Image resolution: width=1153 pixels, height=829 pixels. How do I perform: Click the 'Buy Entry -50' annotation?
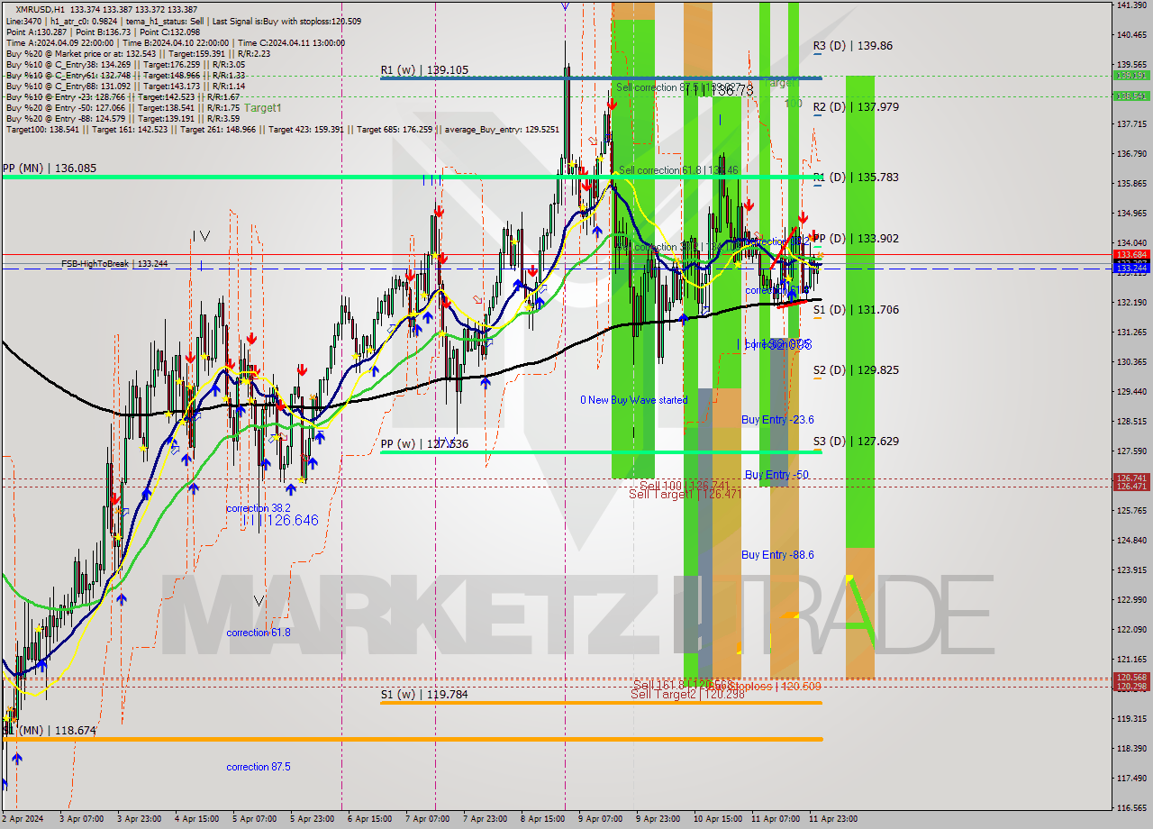[x=776, y=474]
